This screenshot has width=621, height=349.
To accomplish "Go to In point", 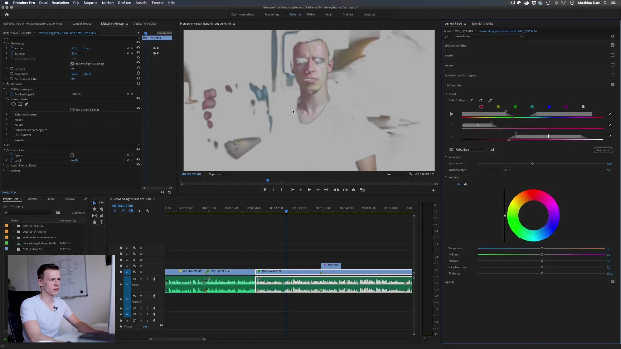I will pyautogui.click(x=292, y=190).
